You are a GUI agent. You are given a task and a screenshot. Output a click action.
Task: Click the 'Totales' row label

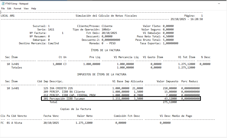pyautogui.click(x=17, y=68)
